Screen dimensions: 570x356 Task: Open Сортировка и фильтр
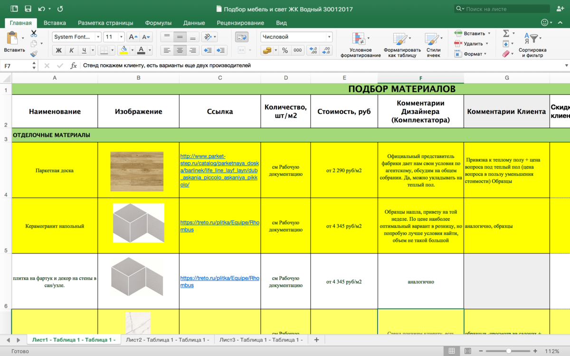[x=532, y=45]
